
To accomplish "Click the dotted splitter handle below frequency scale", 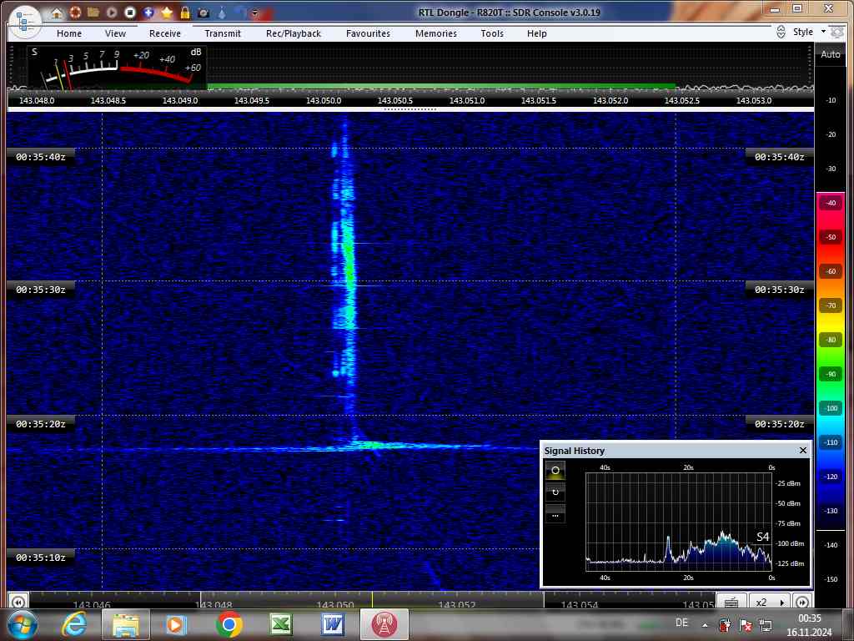I will click(410, 109).
